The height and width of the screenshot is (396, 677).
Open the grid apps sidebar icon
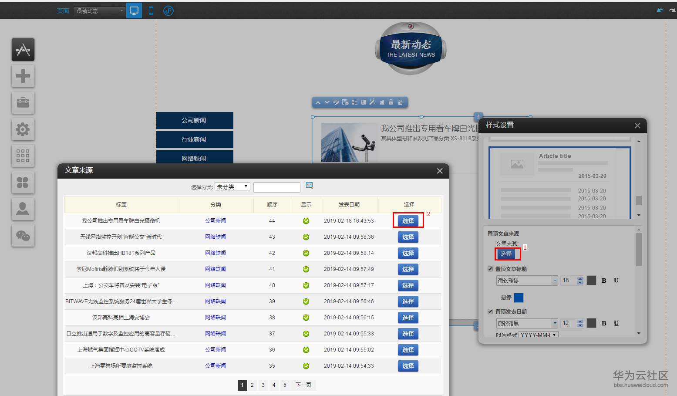click(23, 156)
